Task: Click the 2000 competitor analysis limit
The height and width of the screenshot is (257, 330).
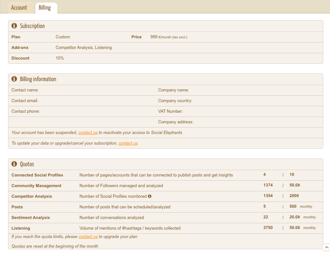Action: click(x=294, y=195)
